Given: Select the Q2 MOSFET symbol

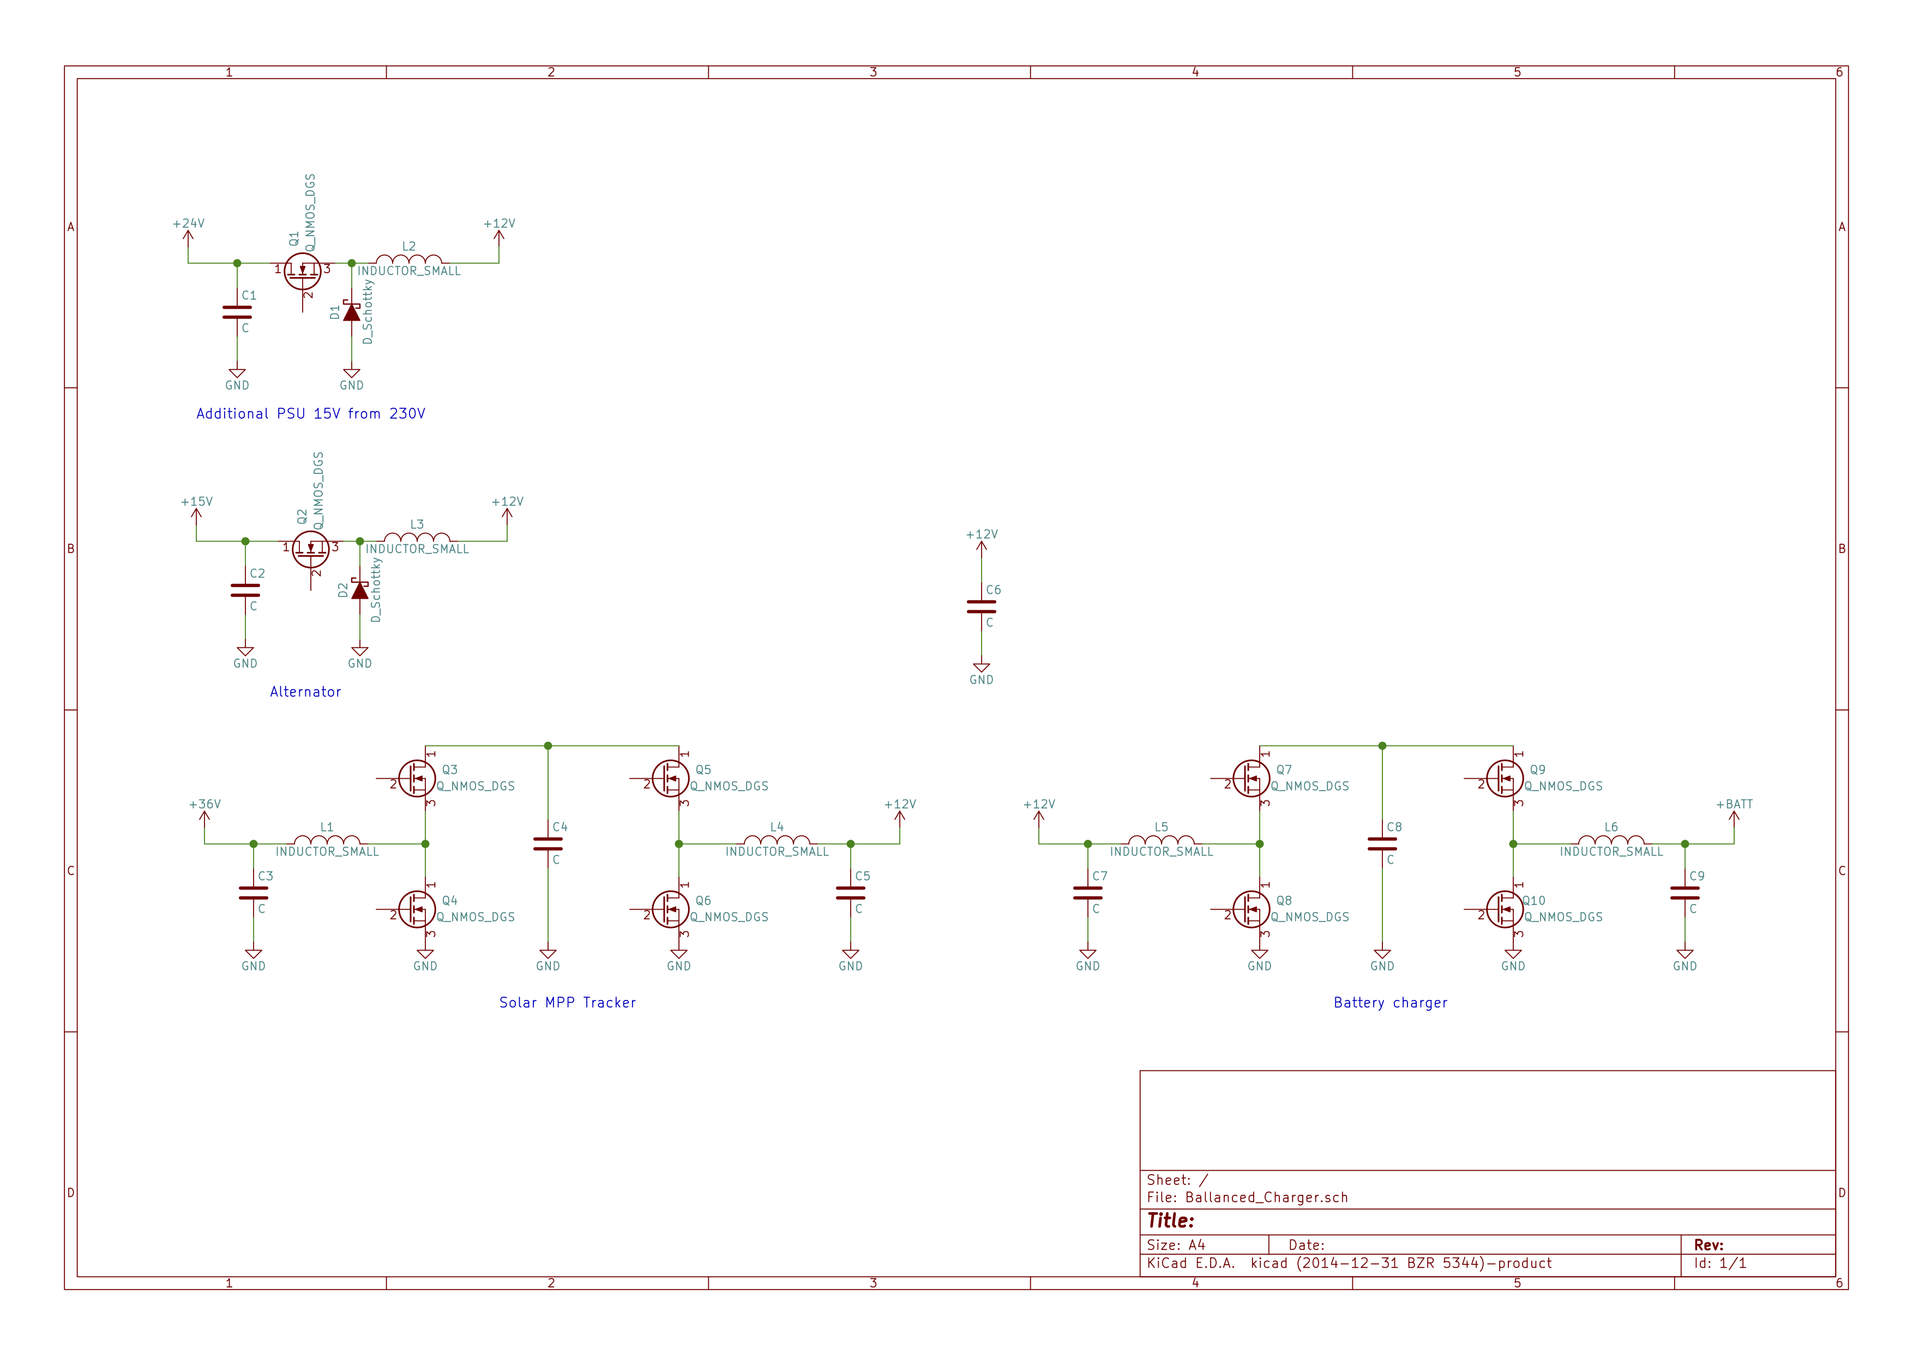Looking at the screenshot, I should pyautogui.click(x=310, y=550).
